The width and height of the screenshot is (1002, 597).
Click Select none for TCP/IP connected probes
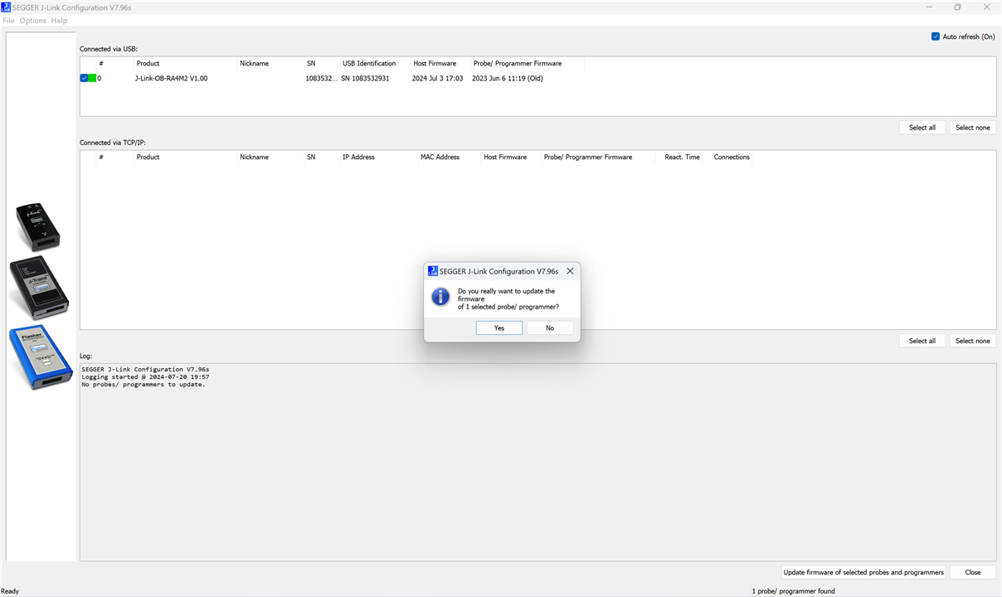pyautogui.click(x=973, y=341)
